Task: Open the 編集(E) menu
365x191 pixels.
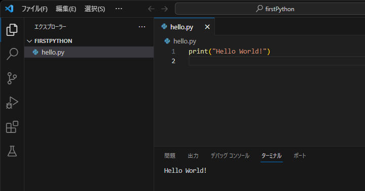Action: (x=66, y=9)
